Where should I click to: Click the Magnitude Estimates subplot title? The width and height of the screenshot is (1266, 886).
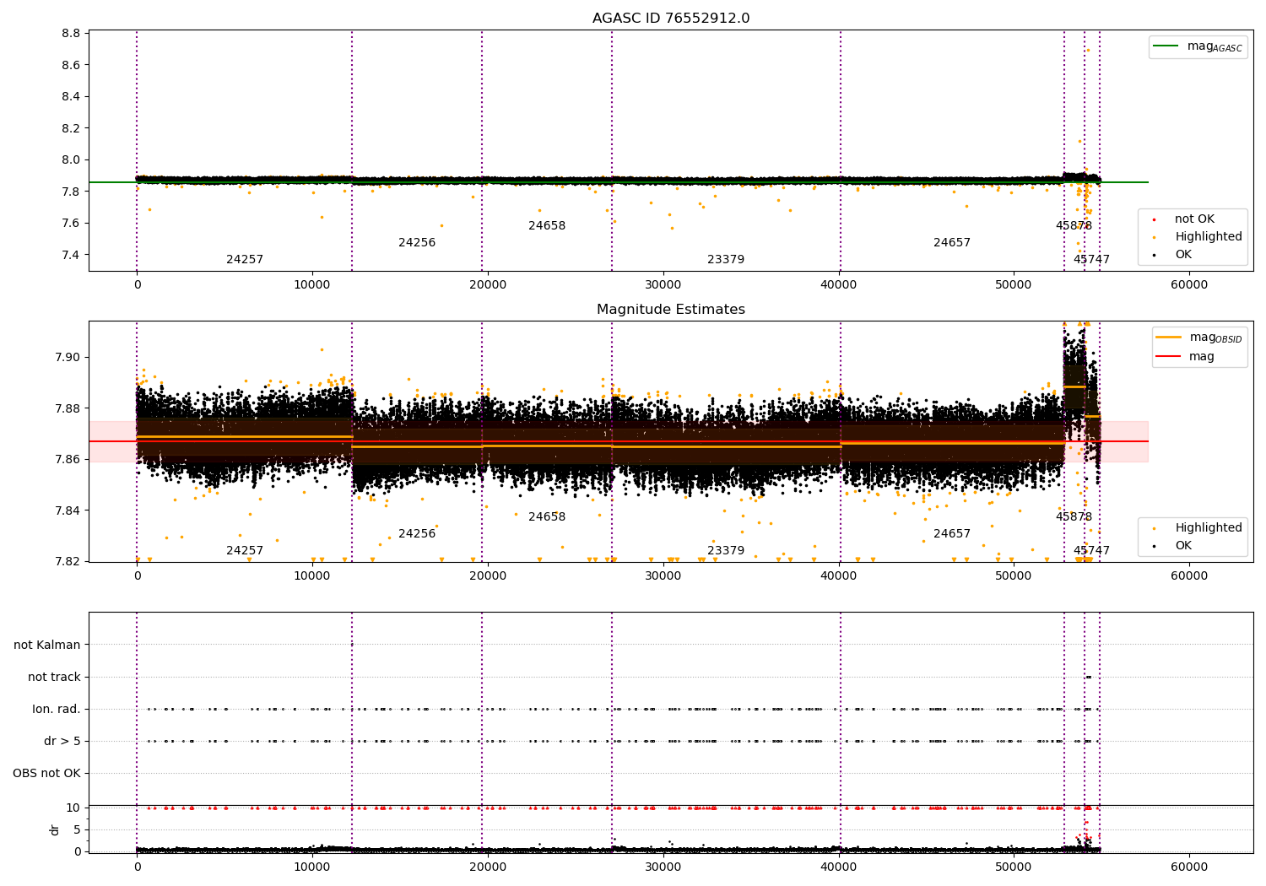[671, 310]
